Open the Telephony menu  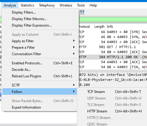coord(47,5)
